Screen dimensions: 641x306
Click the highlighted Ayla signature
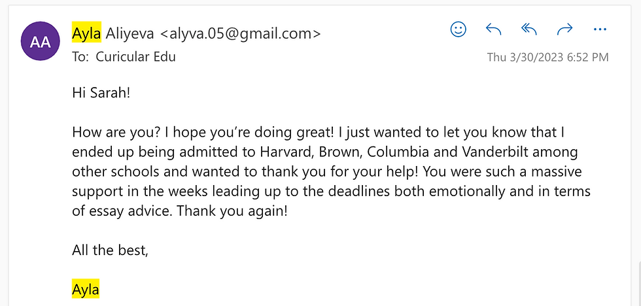click(86, 288)
